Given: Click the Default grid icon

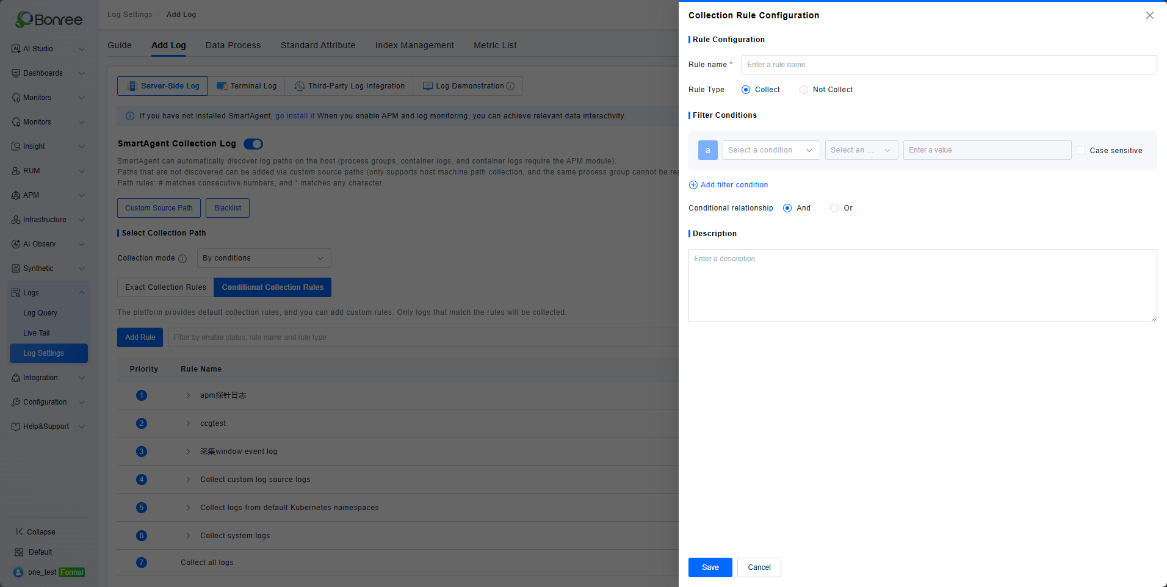Looking at the screenshot, I should point(19,552).
